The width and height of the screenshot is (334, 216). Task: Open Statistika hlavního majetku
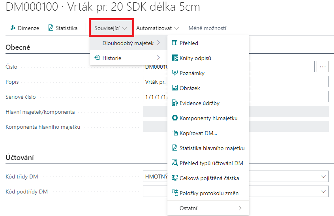point(212,148)
